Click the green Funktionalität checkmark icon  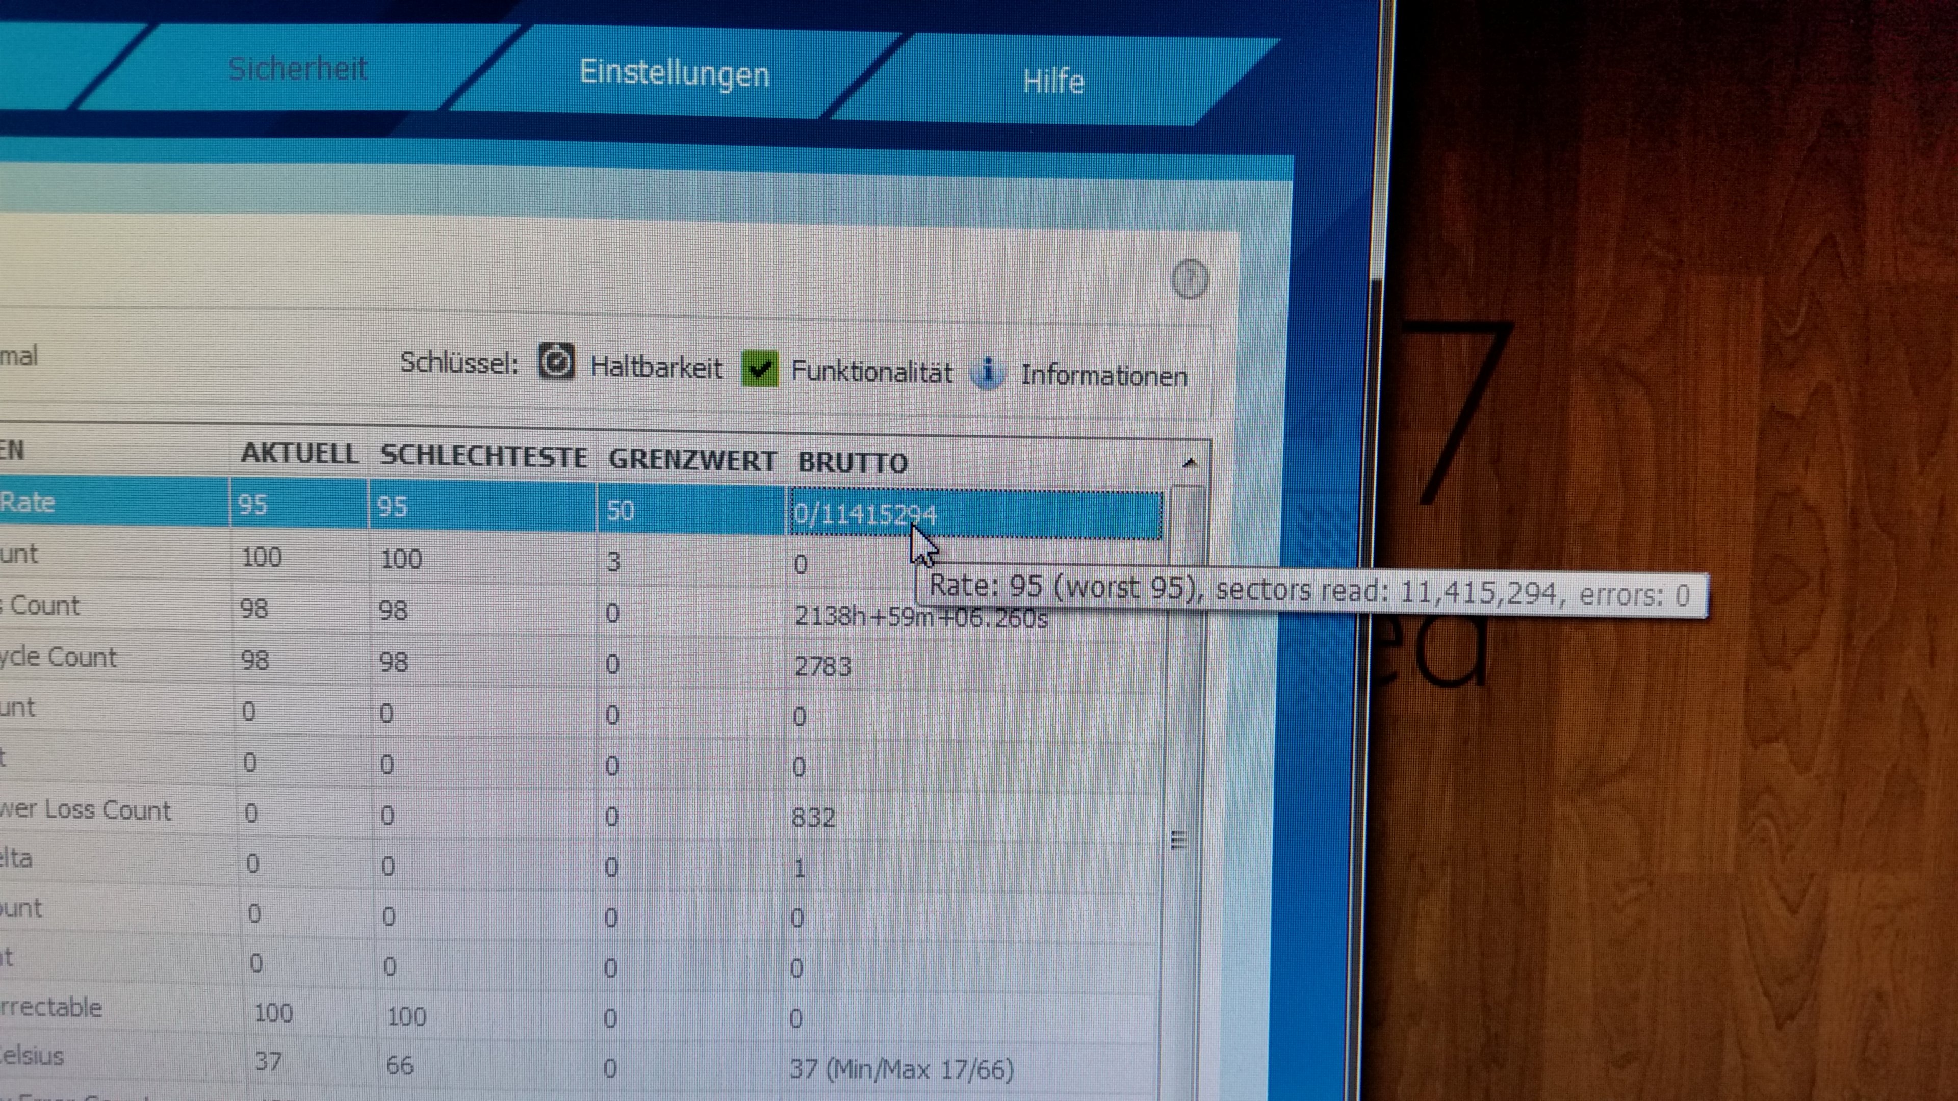click(759, 369)
